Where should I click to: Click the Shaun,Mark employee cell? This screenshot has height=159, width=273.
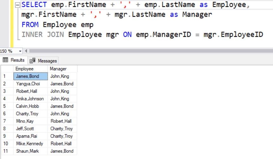click(x=30, y=151)
